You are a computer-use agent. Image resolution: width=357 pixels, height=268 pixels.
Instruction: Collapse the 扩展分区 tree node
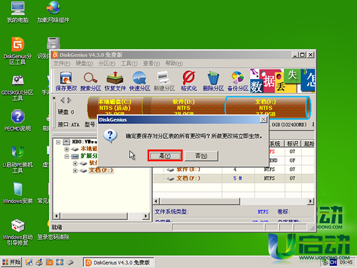67,156
